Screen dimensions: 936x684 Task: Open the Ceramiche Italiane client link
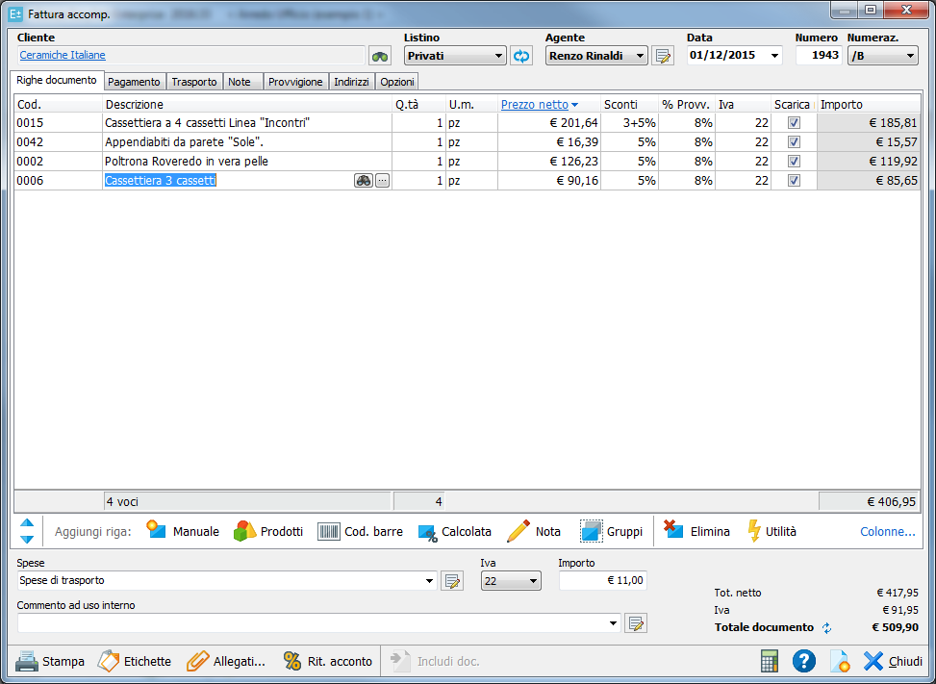63,56
